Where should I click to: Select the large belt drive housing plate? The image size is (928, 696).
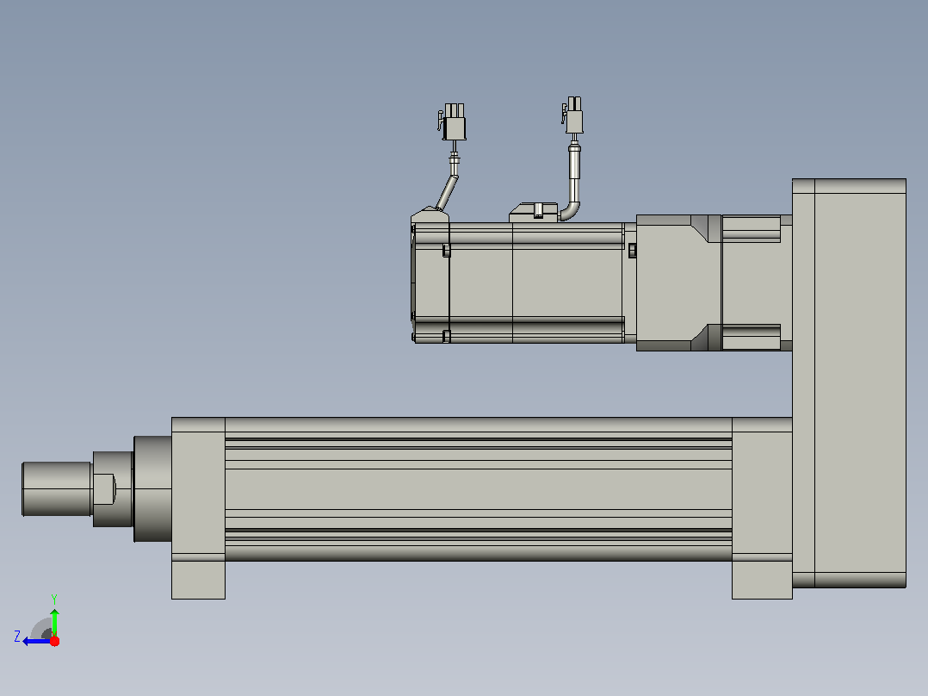click(x=850, y=383)
